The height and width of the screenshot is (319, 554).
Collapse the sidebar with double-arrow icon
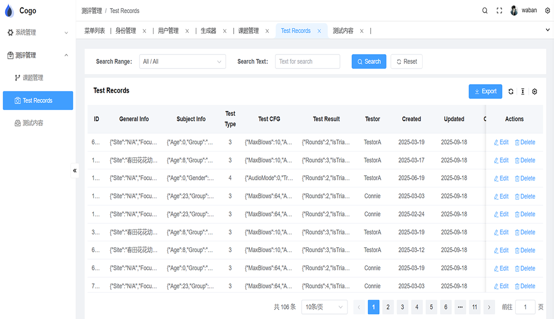point(75,170)
